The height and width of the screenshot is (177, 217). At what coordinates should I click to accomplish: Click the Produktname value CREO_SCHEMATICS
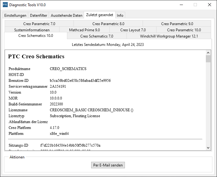pyautogui.click(x=68, y=69)
